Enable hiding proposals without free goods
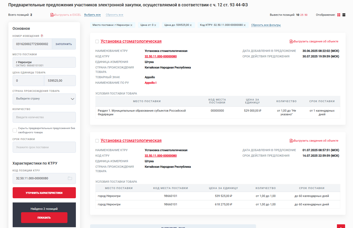The width and height of the screenshot is (353, 228). [x=15, y=130]
